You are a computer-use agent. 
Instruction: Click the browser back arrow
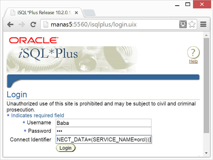(x=10, y=25)
